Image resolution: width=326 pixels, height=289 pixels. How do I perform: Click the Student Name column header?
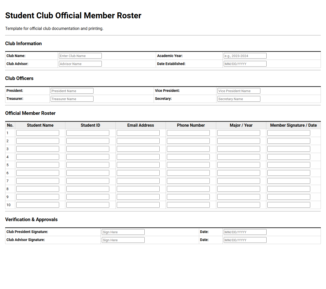click(40, 125)
